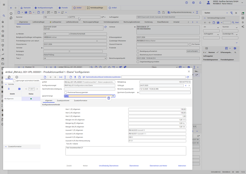Switch to the Zusatzpositionen tab
This screenshot has height=174, width=246.
click(63, 100)
